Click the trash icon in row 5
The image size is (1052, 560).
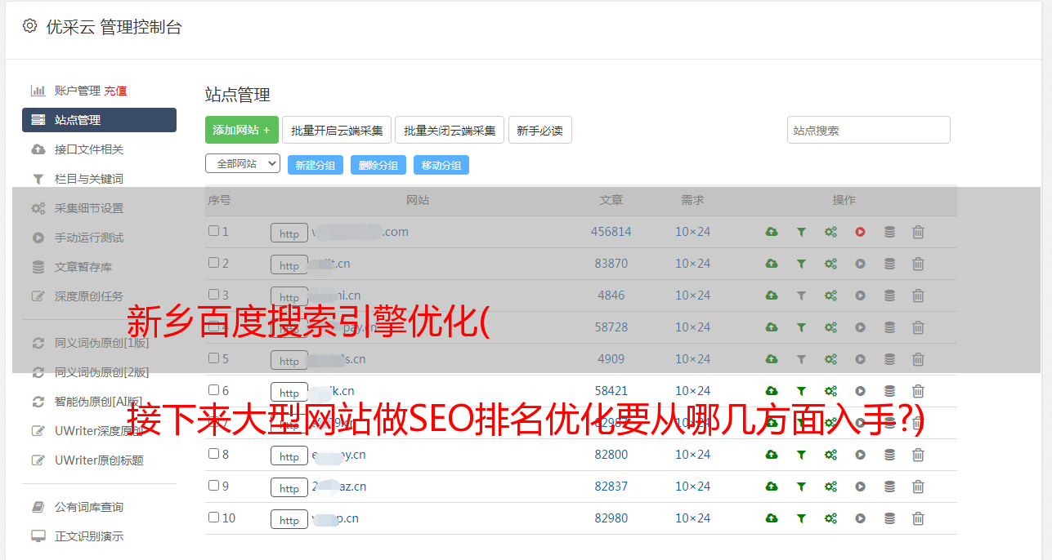coord(918,359)
